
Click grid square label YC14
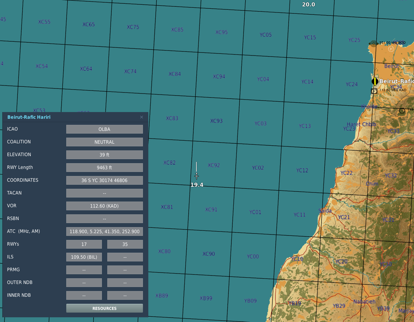[x=307, y=81]
